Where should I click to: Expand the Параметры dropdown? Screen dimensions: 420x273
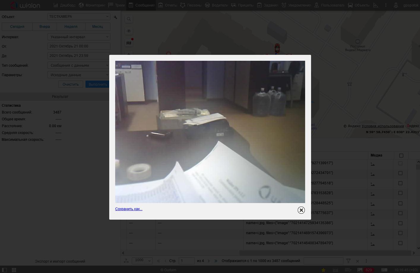point(79,75)
